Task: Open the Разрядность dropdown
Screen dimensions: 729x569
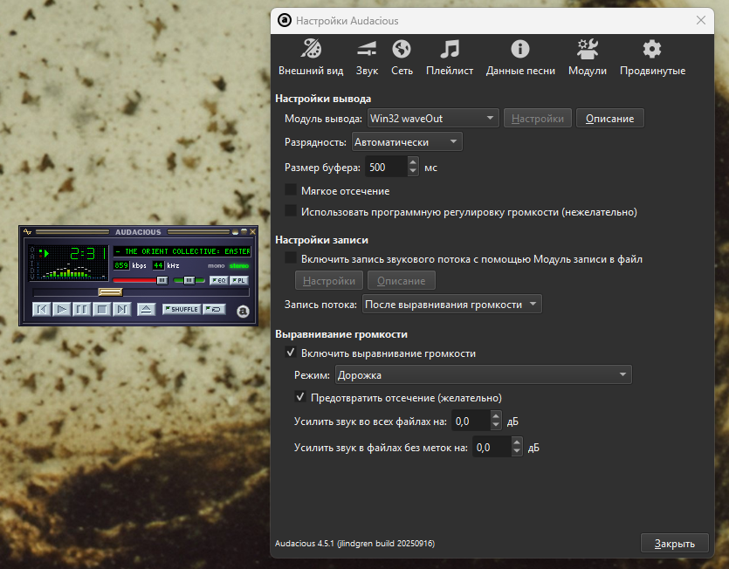Action: (406, 142)
